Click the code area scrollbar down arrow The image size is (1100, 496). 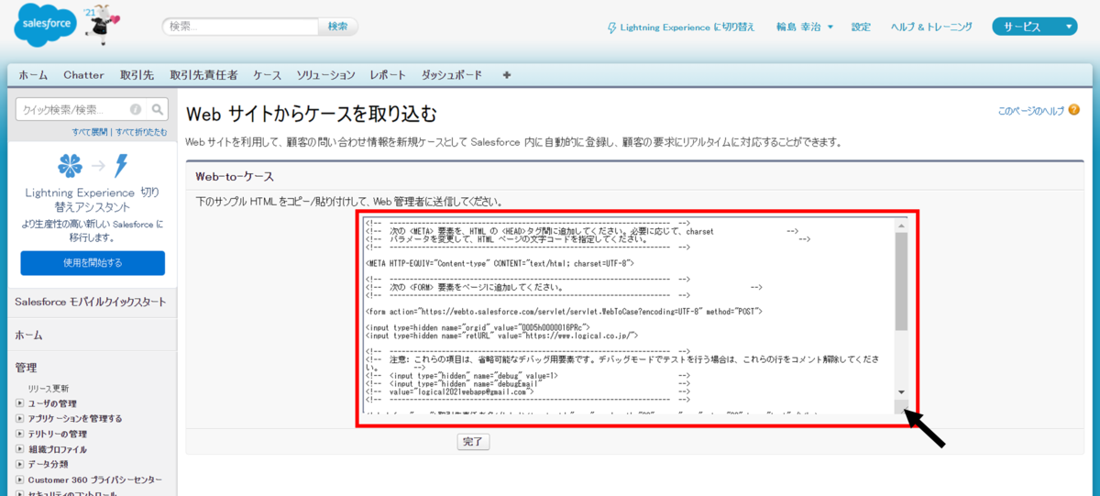click(901, 391)
